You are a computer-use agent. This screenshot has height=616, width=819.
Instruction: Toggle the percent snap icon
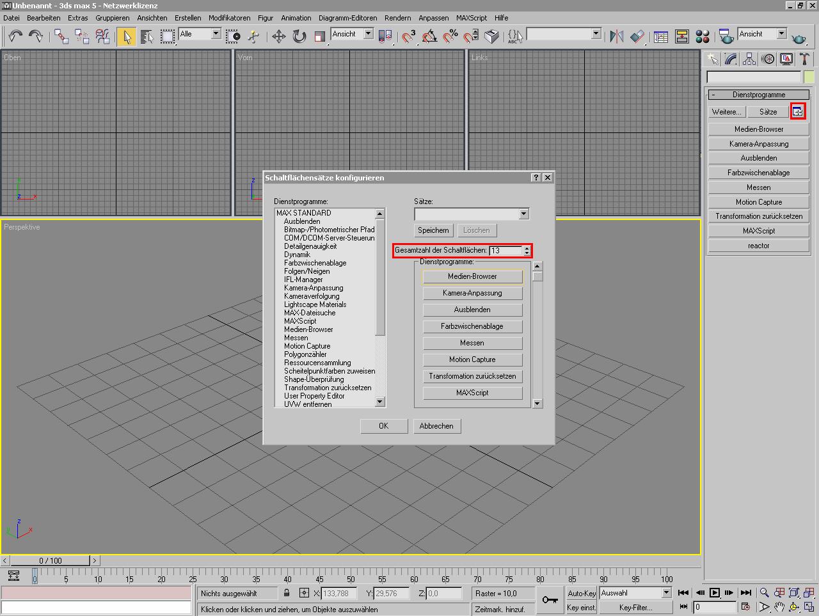(450, 36)
